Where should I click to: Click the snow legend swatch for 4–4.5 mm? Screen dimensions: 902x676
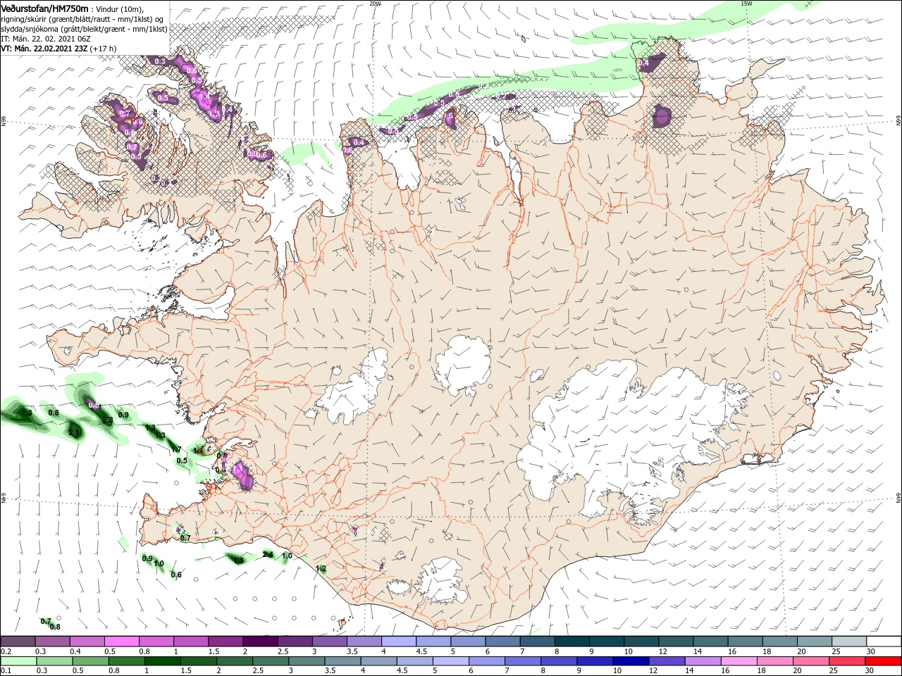tap(398, 641)
